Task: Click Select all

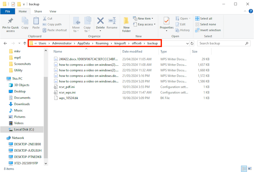Action: [x=204, y=18]
